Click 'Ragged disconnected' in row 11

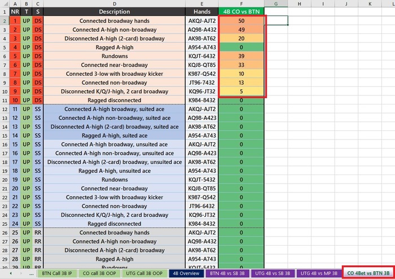pyautogui.click(x=115, y=101)
